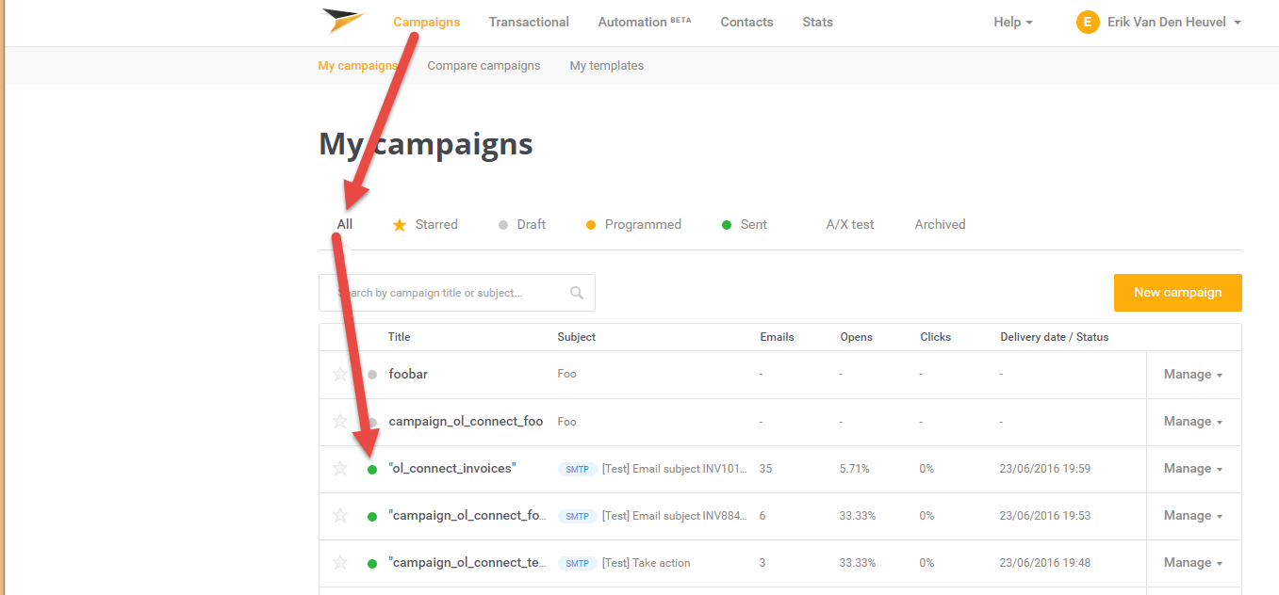Star the campaign_ol_connect_foo draft campaign
Image resolution: width=1279 pixels, height=595 pixels.
pos(340,422)
